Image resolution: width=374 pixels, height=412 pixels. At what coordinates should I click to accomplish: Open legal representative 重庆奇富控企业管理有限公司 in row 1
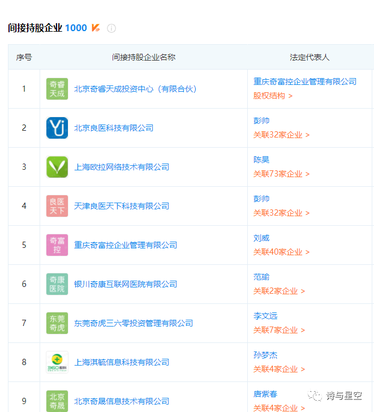point(305,81)
